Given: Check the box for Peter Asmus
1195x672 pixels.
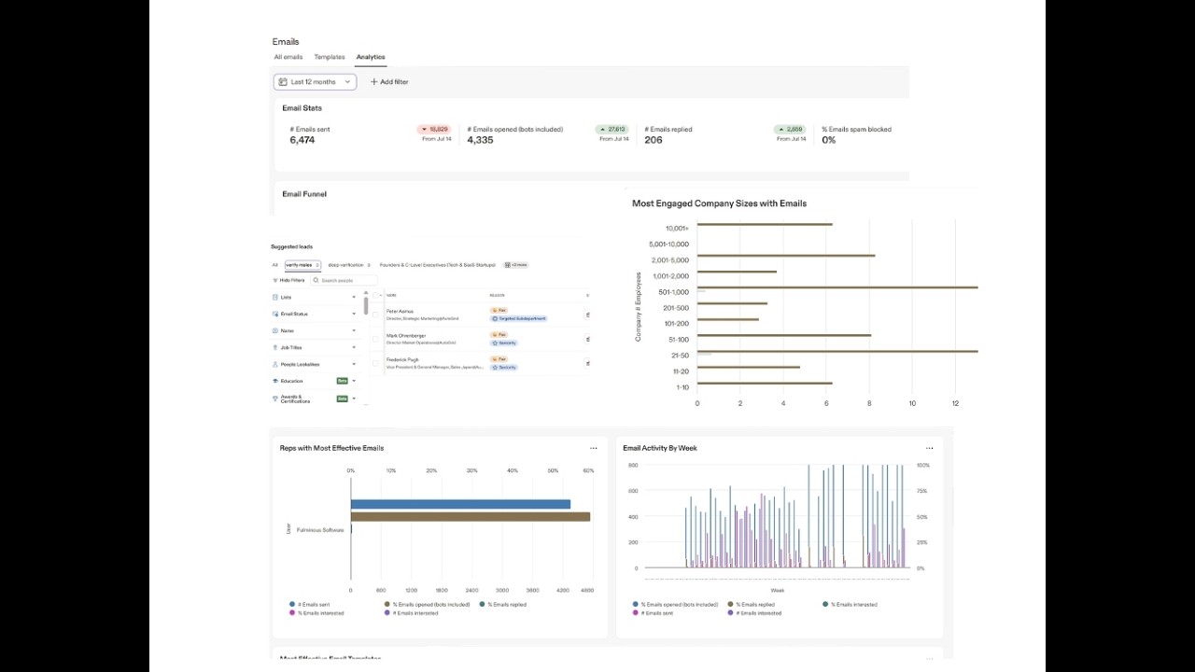Looking at the screenshot, I should (375, 315).
